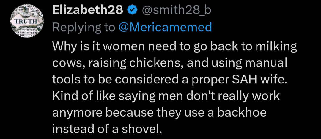Open the @Mericamemed mention link

tap(165, 27)
